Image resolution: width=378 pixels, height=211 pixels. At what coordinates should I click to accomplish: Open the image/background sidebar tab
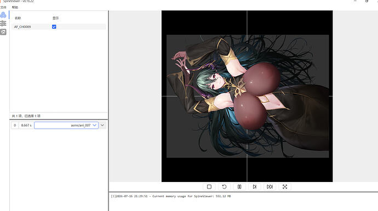(x=3, y=32)
